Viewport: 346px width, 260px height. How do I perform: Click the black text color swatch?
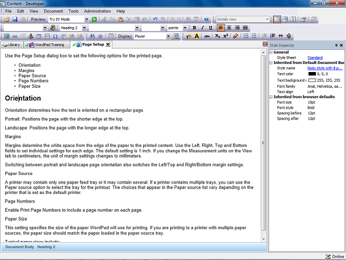(x=312, y=74)
